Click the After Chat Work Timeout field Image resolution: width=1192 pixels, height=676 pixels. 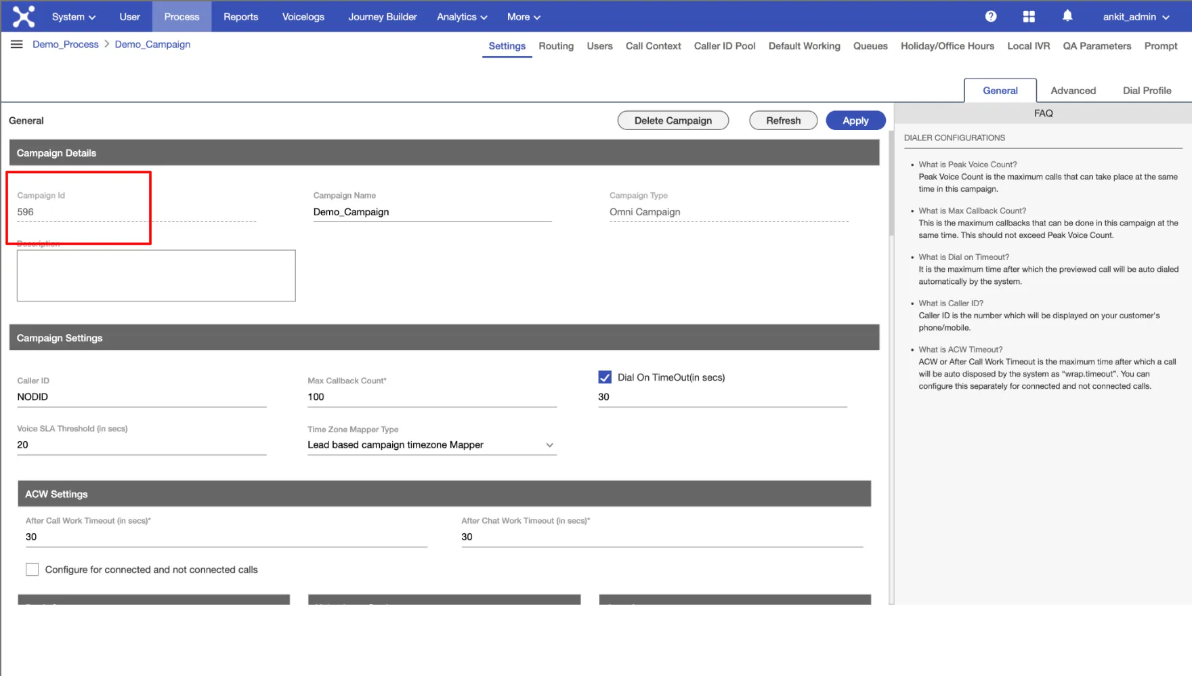pyautogui.click(x=662, y=537)
